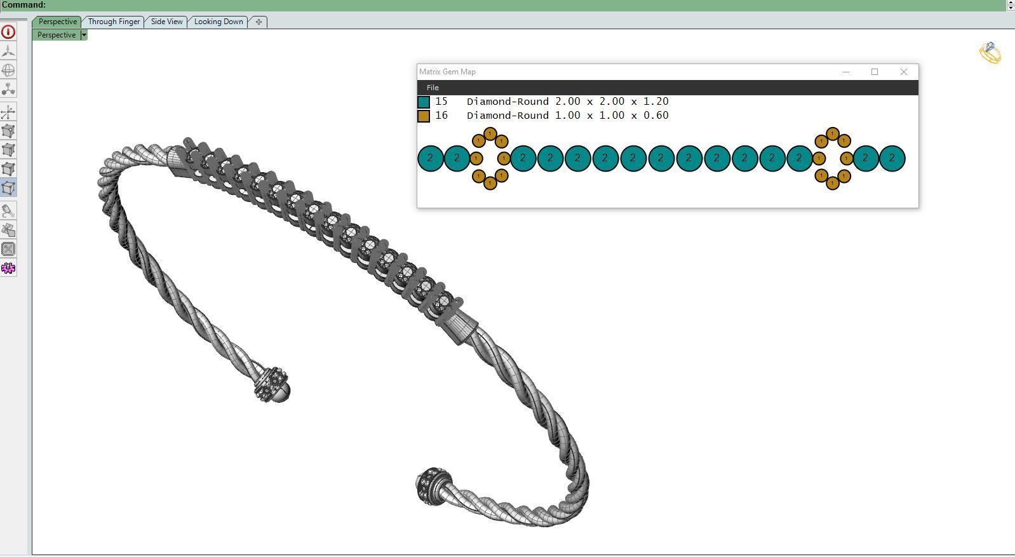
Task: Click the red circular power-style icon in left toolbar
Action: (8, 32)
